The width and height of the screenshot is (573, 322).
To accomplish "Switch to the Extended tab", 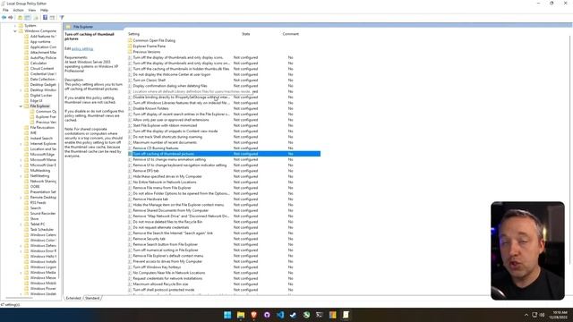I will click(73, 298).
